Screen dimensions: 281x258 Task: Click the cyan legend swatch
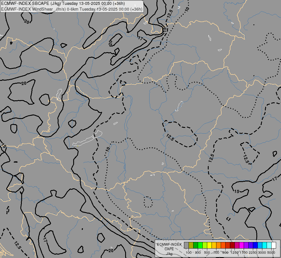click(x=265, y=245)
